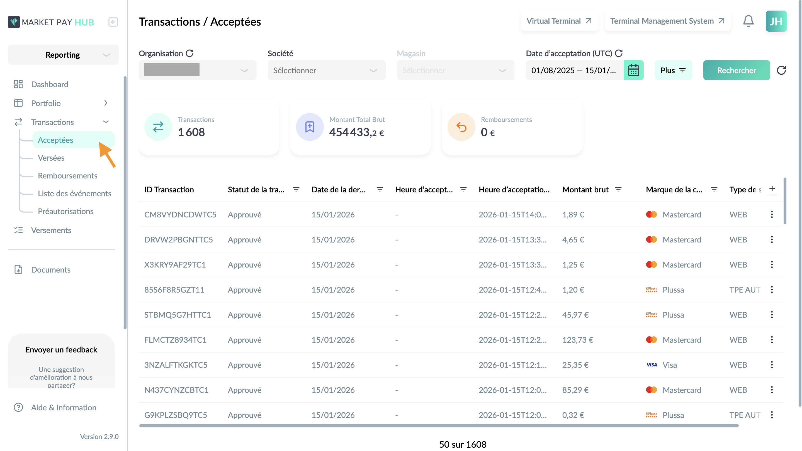Viewport: 802px width, 451px height.
Task: Filter the Heure d'acceptation column
Action: 463,189
